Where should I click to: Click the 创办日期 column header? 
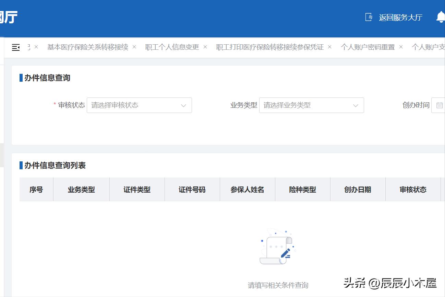pyautogui.click(x=358, y=189)
